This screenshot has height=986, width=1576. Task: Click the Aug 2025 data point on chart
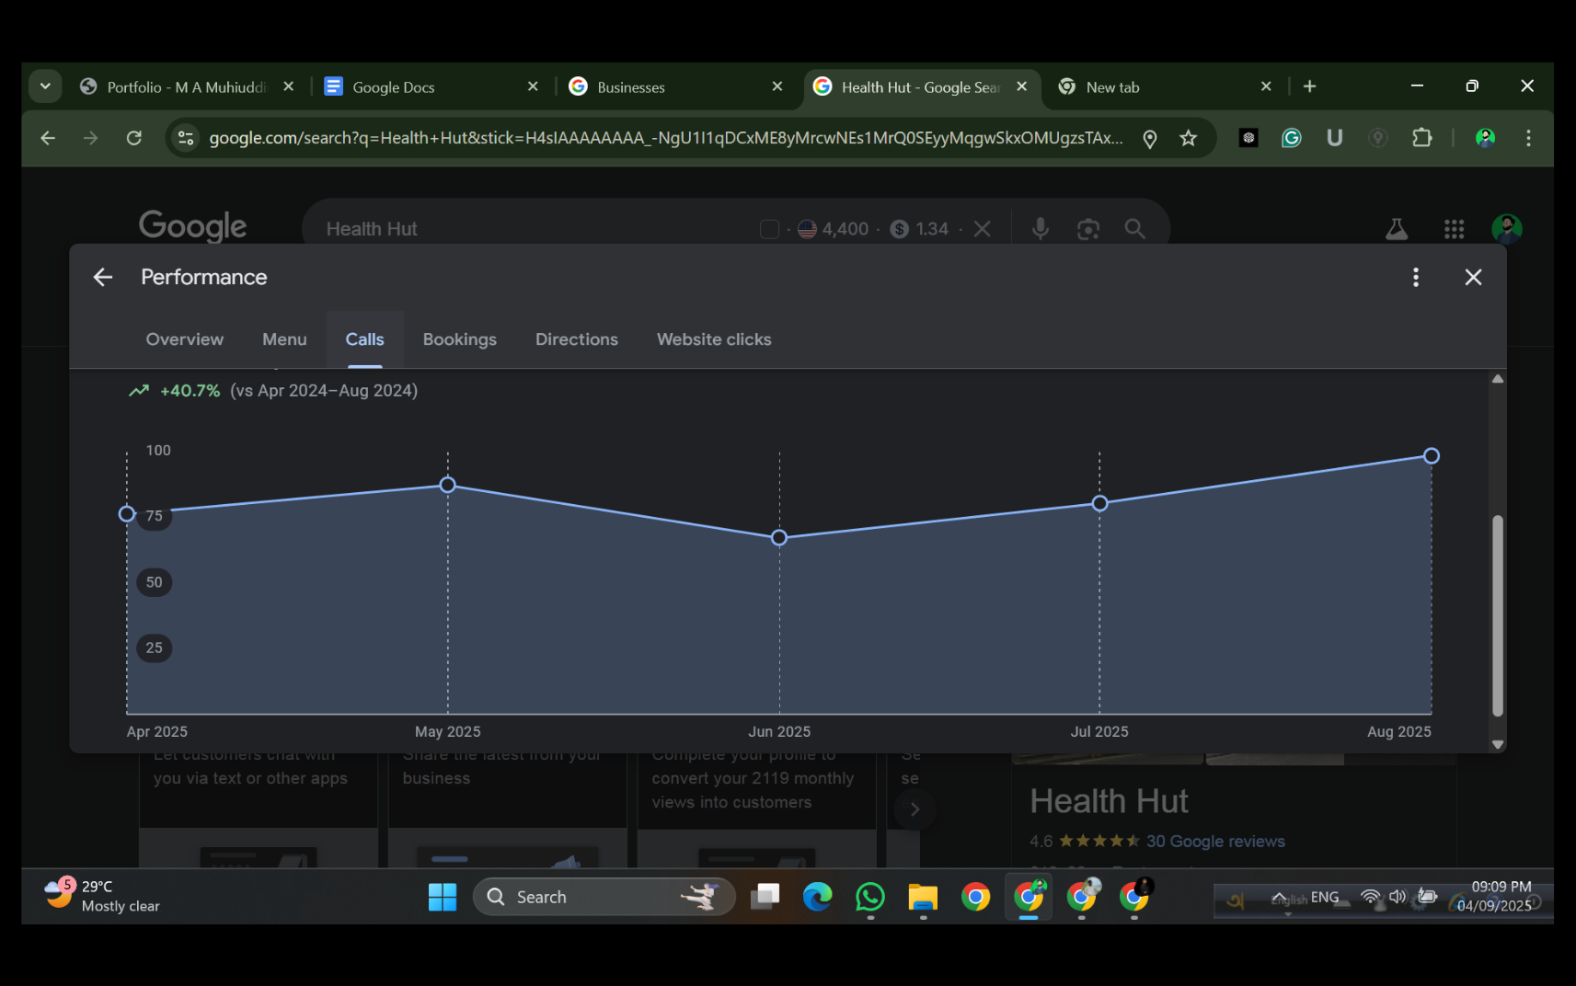pyautogui.click(x=1431, y=455)
